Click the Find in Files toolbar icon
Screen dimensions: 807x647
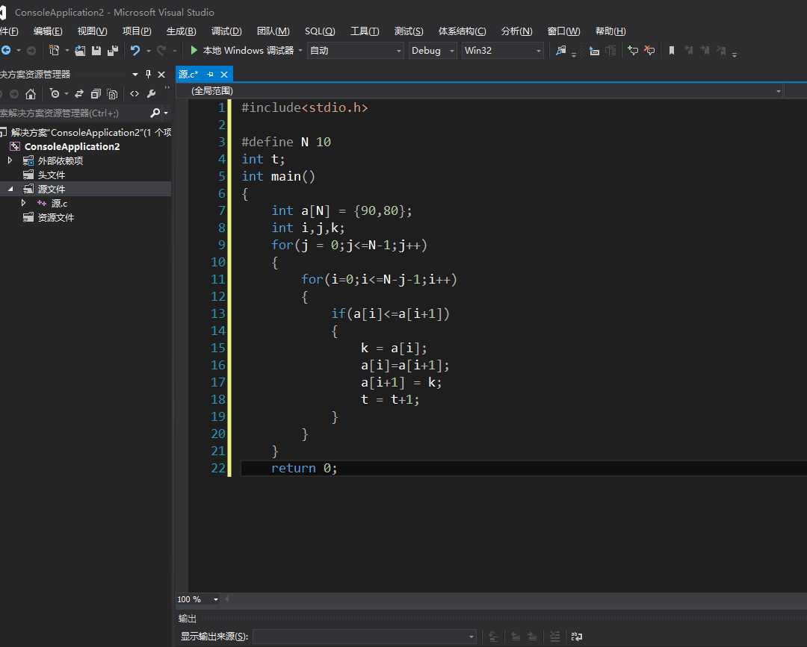[x=561, y=50]
